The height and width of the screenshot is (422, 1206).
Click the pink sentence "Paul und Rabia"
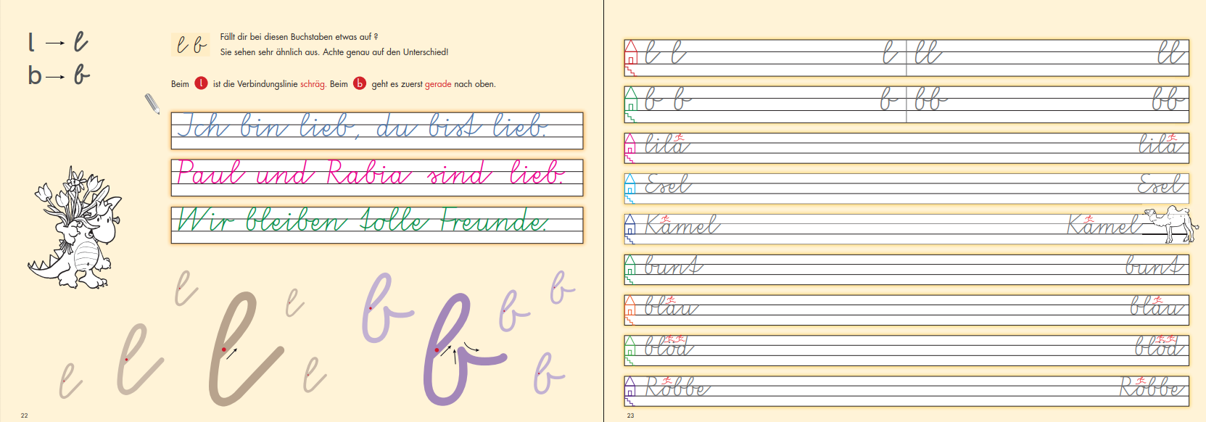pos(370,174)
